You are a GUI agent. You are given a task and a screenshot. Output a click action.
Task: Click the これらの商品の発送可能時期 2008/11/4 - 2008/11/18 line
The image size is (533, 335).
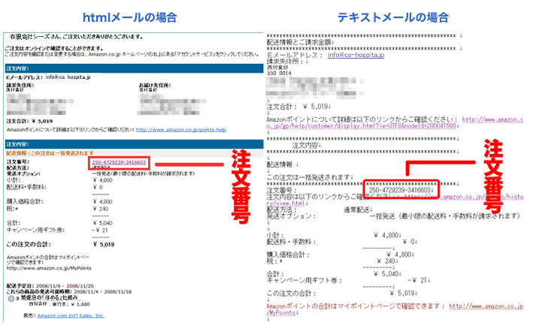[68, 291]
